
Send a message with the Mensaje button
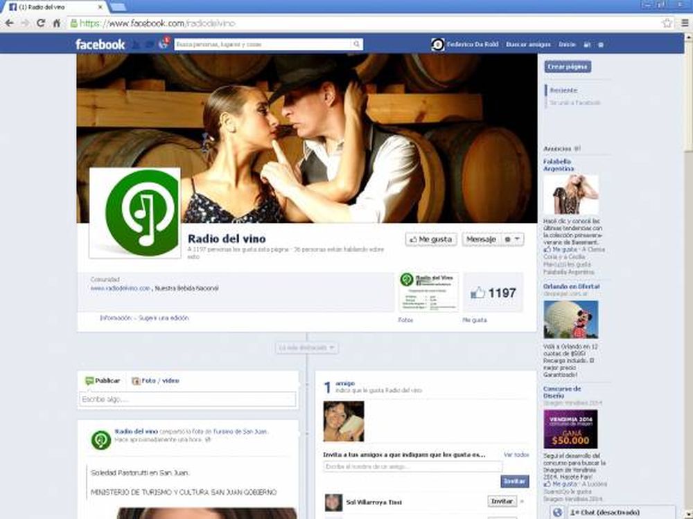click(x=482, y=239)
